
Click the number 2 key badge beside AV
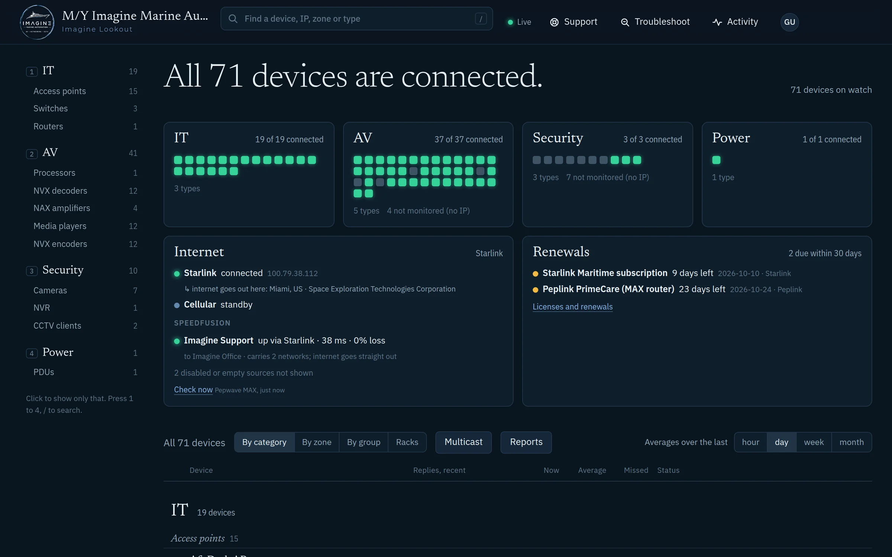pos(32,154)
